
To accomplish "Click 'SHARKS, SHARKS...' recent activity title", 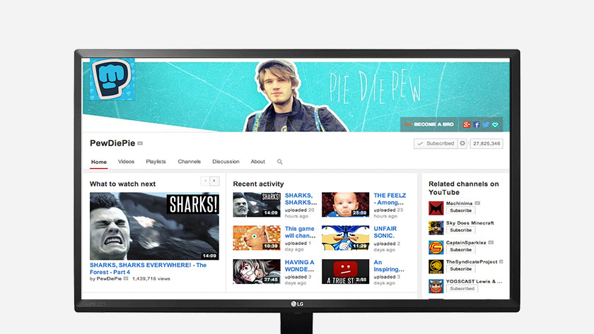I will coord(301,199).
